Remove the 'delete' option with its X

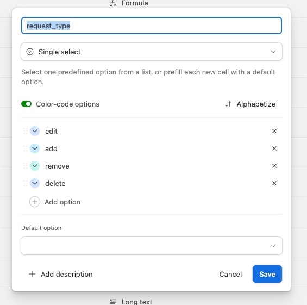pos(274,183)
